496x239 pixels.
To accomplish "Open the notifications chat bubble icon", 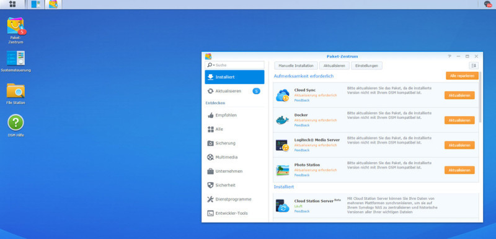I will pyautogui.click(x=488, y=4).
